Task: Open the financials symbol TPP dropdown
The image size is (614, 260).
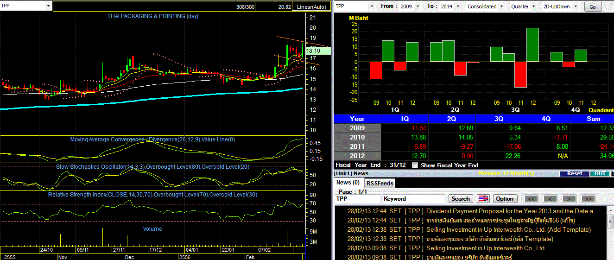Action: pyautogui.click(x=371, y=6)
